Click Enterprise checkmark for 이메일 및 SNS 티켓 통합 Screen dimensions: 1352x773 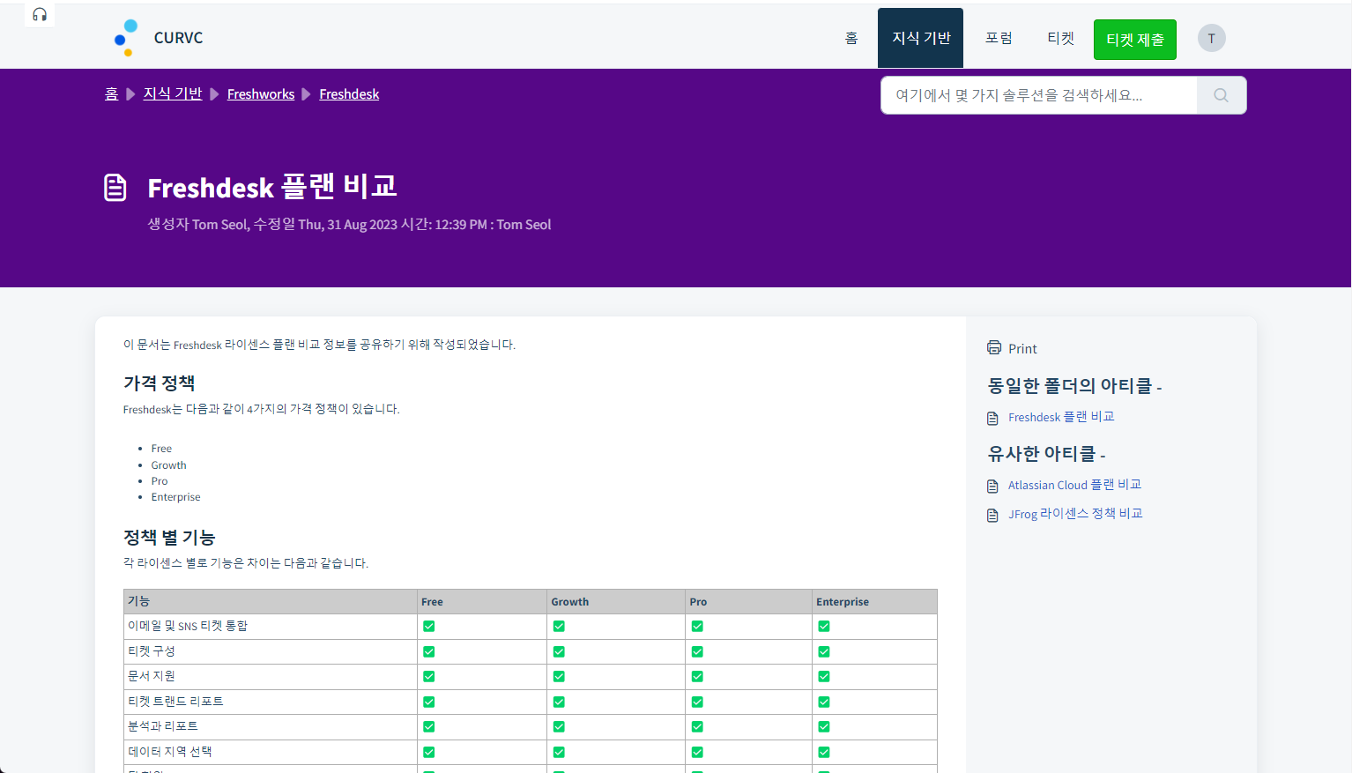point(824,627)
